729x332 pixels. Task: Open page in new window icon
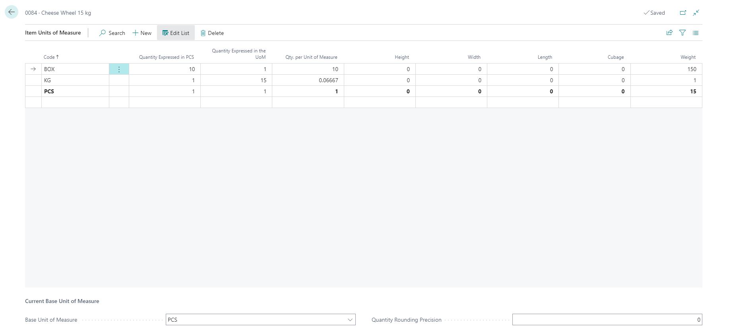click(x=683, y=13)
